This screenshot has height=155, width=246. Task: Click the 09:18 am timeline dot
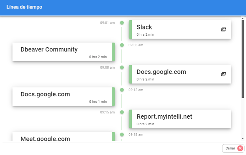click(122, 134)
